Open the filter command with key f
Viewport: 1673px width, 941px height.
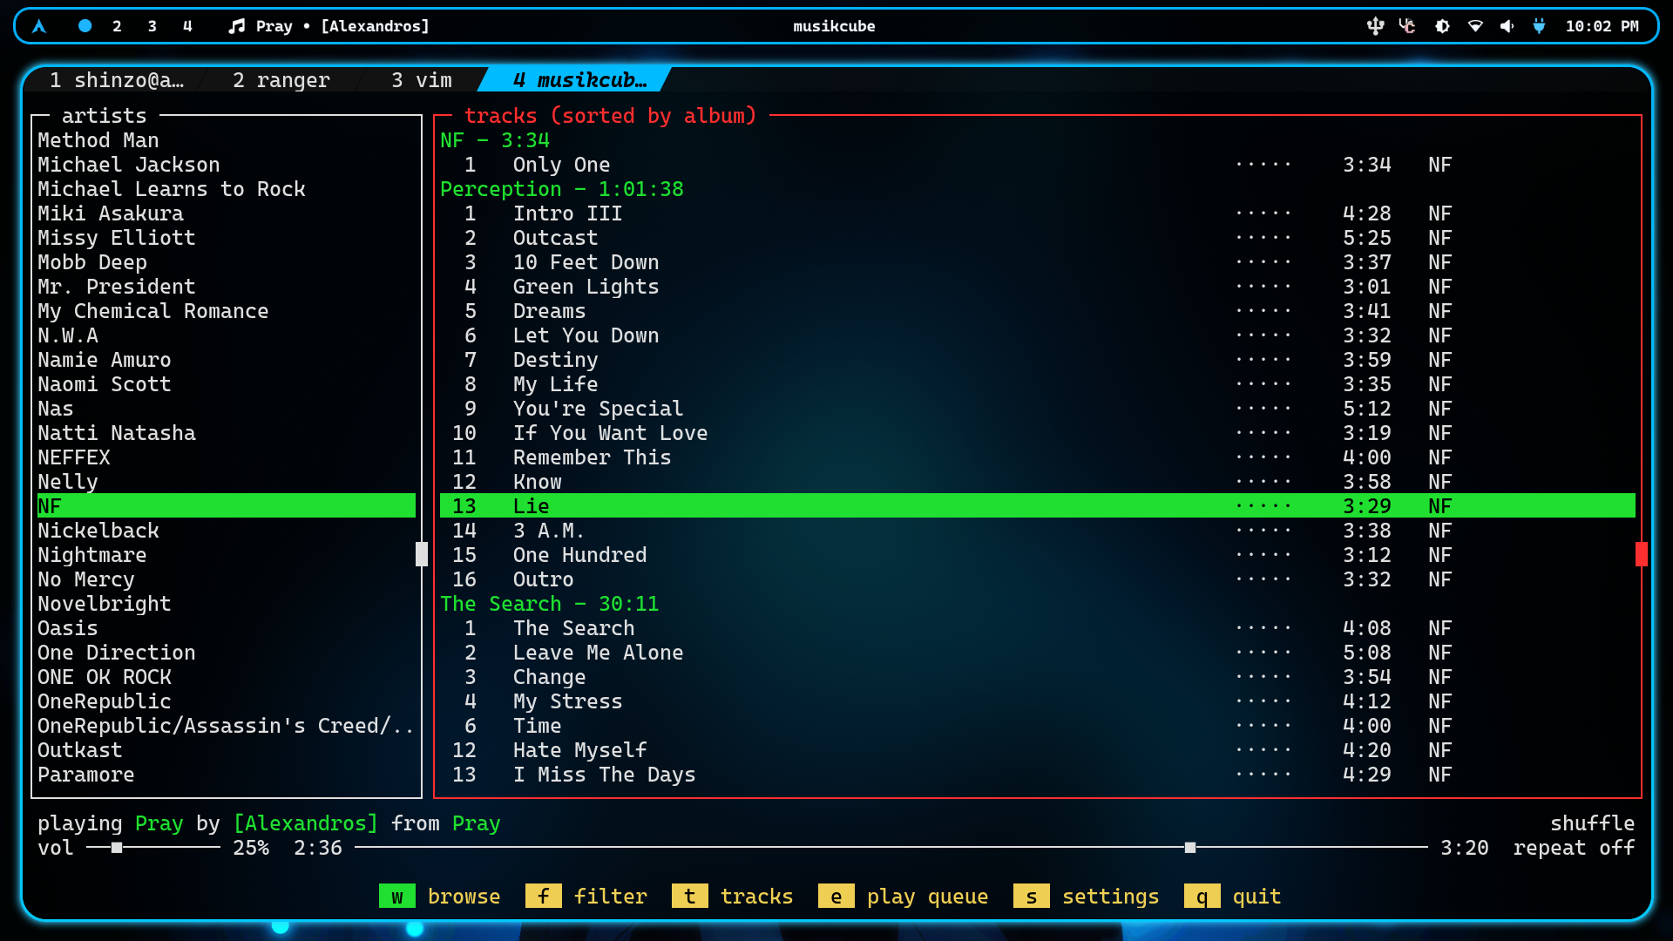coord(543,896)
